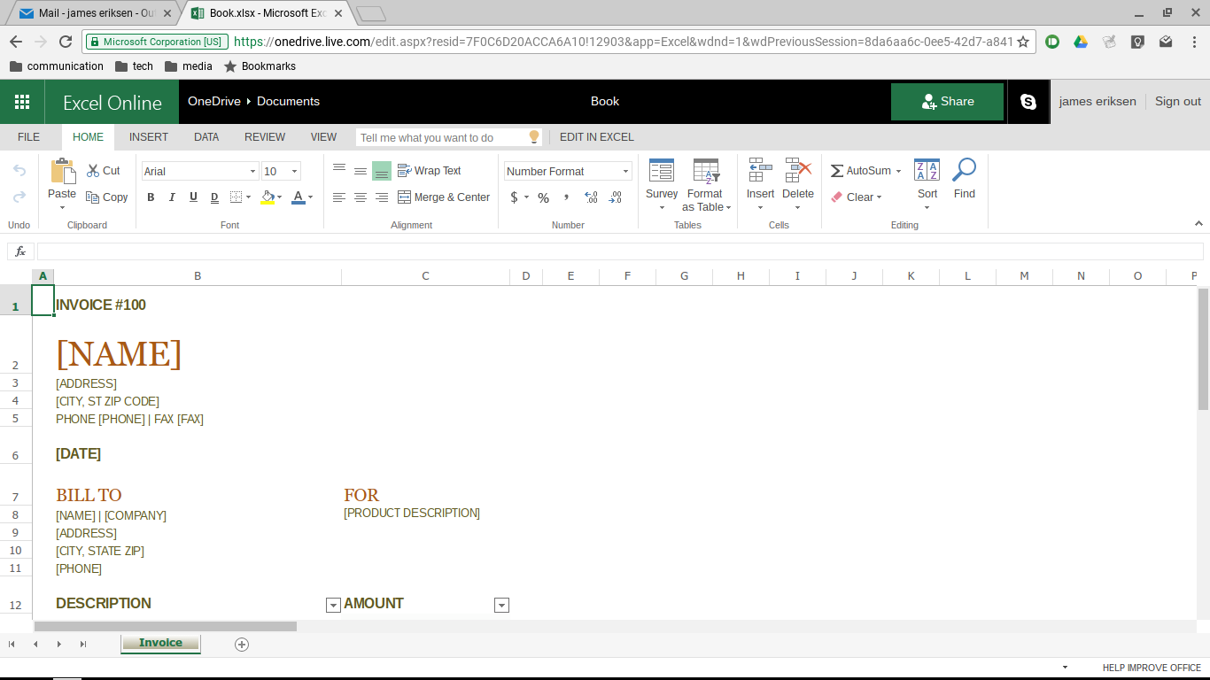This screenshot has height=680, width=1210.
Task: Open the Find search tool
Action: pyautogui.click(x=965, y=179)
